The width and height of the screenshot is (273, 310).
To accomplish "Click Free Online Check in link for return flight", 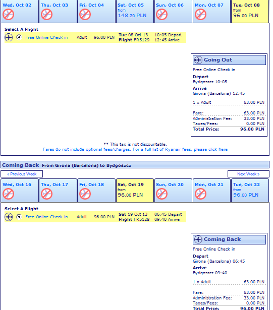I will point(46,217).
